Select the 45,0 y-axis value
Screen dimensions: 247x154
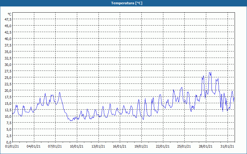point(8,26)
